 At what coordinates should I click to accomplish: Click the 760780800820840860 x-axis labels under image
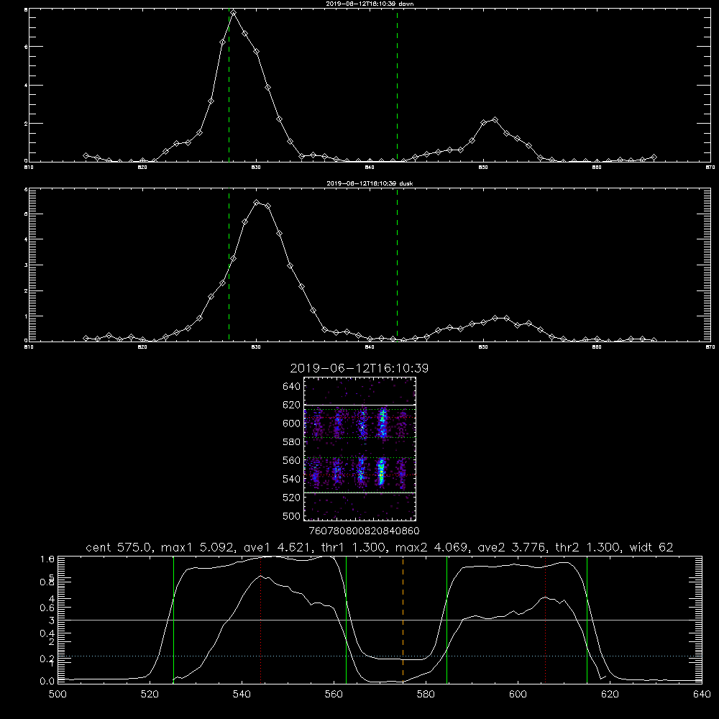(364, 531)
